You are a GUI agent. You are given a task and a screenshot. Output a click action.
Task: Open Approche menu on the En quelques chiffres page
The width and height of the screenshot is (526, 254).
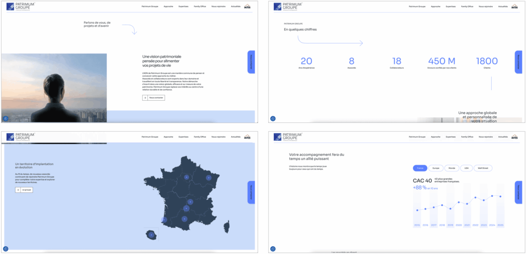pos(436,6)
